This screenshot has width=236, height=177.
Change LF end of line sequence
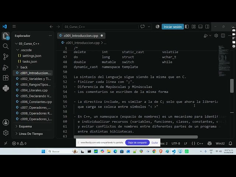(x=185, y=143)
